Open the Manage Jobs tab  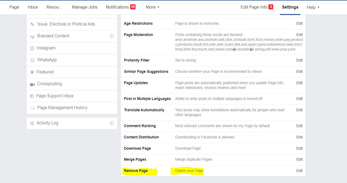pyautogui.click(x=85, y=7)
